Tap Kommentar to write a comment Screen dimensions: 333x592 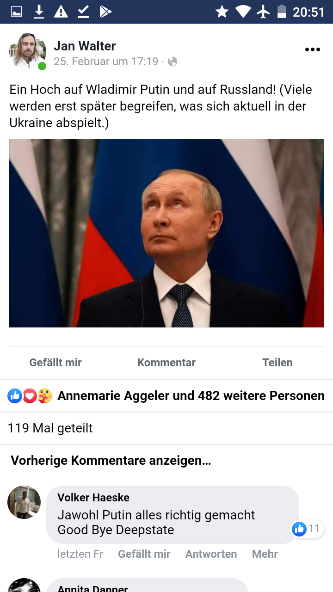pyautogui.click(x=166, y=363)
